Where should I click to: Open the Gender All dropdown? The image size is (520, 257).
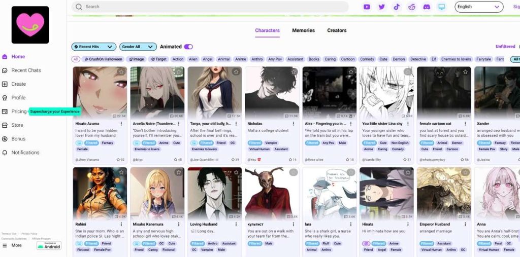(138, 47)
